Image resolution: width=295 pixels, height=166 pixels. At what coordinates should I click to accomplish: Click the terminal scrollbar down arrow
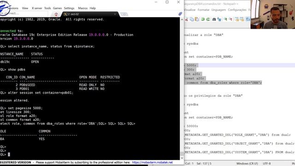tap(182, 158)
